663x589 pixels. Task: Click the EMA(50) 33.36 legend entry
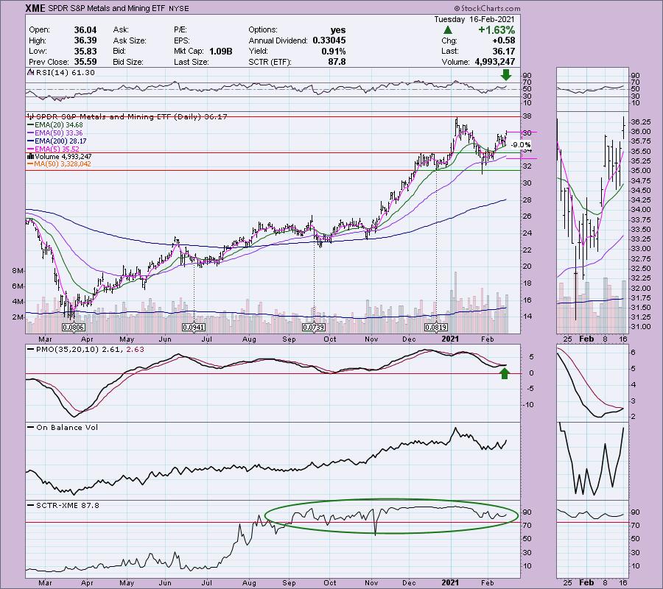tap(59, 133)
